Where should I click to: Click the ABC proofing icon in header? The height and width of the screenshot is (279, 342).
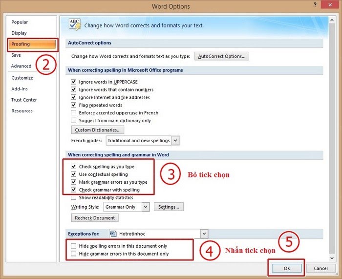[x=75, y=24]
